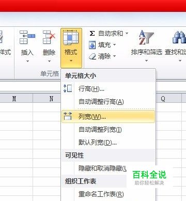The width and height of the screenshot is (186, 201).
Task: Click the 插入 button label
Action: click(x=27, y=53)
